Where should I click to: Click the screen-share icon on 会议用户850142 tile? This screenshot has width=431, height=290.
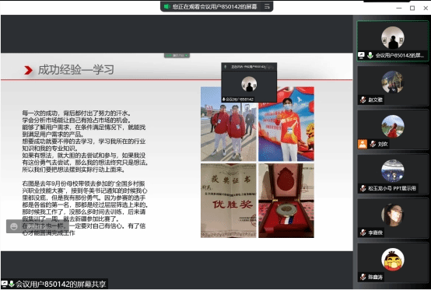pyautogui.click(x=361, y=55)
